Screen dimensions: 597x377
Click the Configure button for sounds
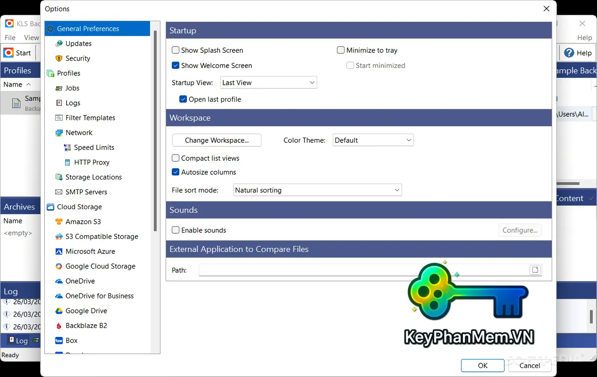coord(520,230)
